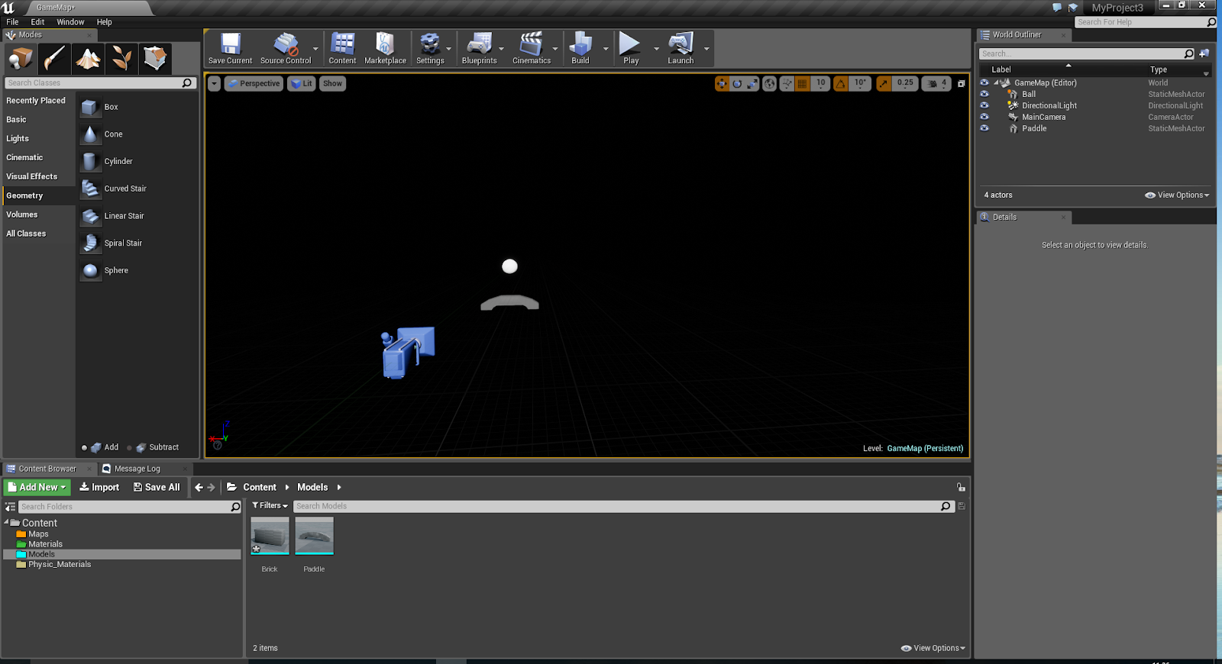Open Source Control from the toolbar
The height and width of the screenshot is (664, 1222).
tap(286, 48)
